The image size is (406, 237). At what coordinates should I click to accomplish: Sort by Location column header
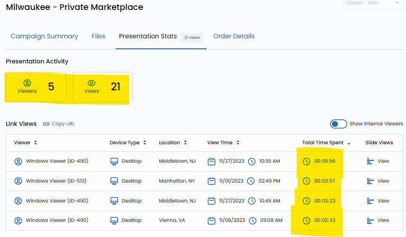pos(173,142)
